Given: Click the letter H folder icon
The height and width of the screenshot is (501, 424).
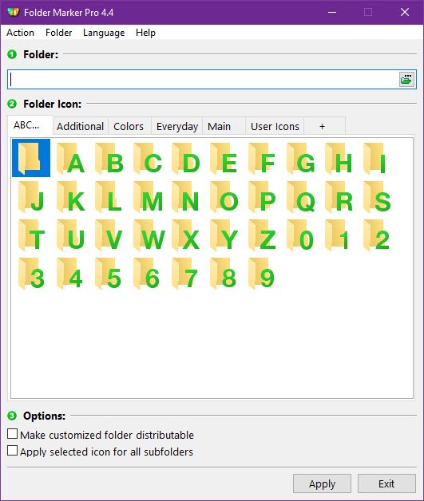Looking at the screenshot, I should [338, 158].
